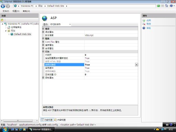Select the 应用程序池 tree item
176x132 pixels.
pyautogui.click(x=16, y=27)
